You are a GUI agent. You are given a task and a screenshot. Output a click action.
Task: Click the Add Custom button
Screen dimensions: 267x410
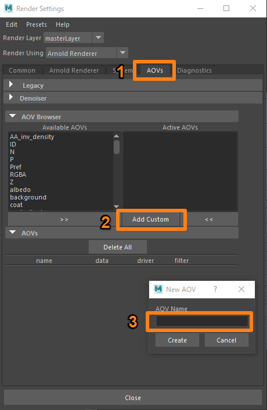[x=150, y=219]
